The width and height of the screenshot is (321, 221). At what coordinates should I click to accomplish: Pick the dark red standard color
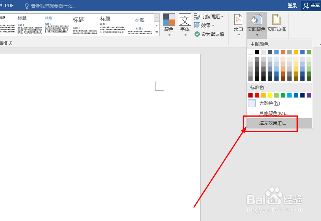tap(250, 95)
